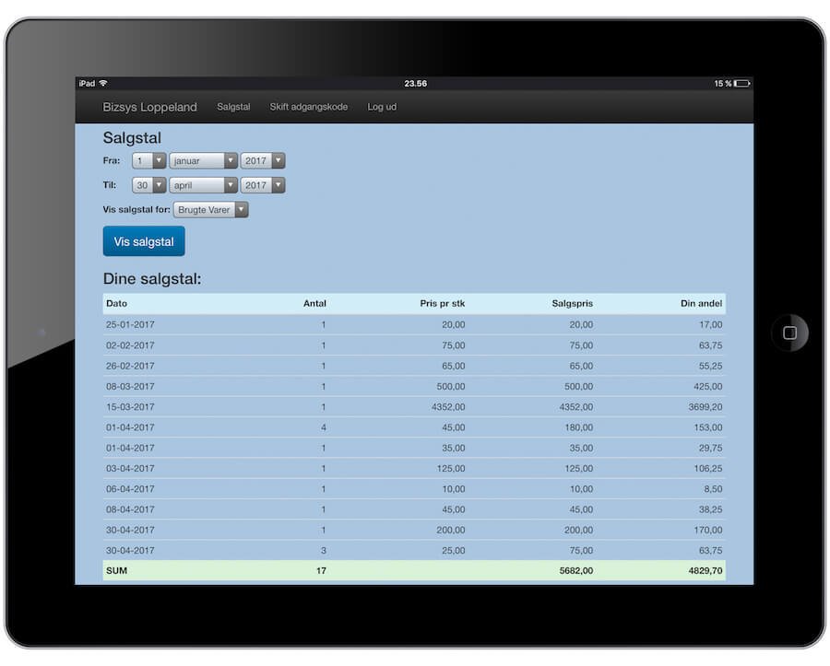Click the SUM total row
Screen dimensions: 830x666
(414, 572)
